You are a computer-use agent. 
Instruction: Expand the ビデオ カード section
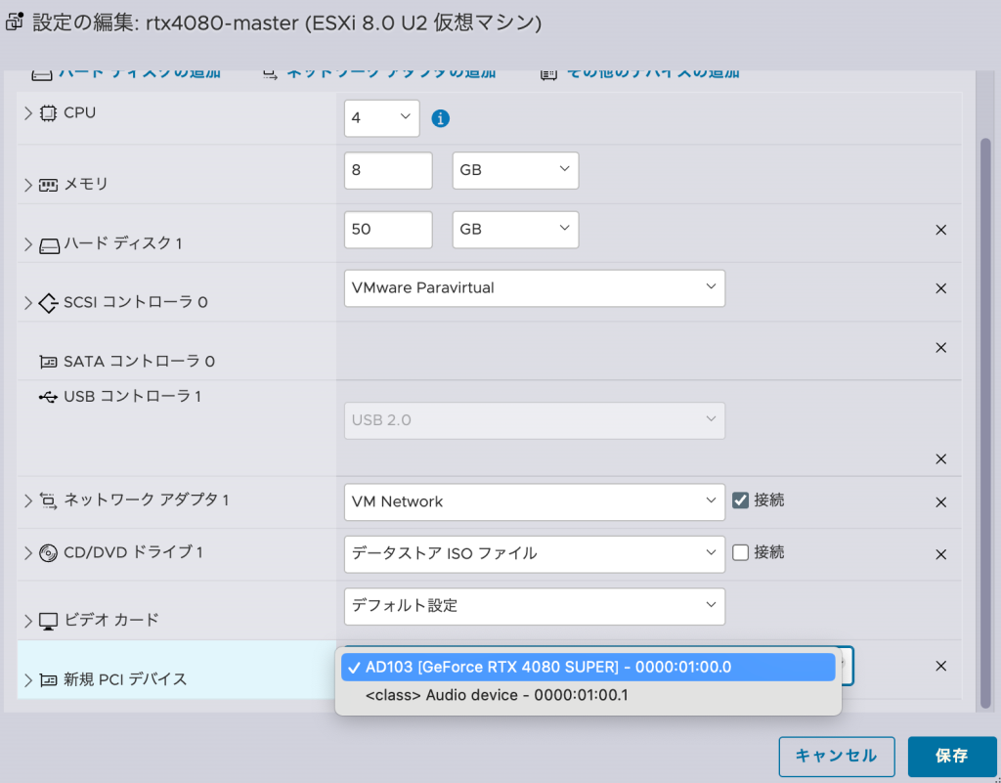pos(28,621)
